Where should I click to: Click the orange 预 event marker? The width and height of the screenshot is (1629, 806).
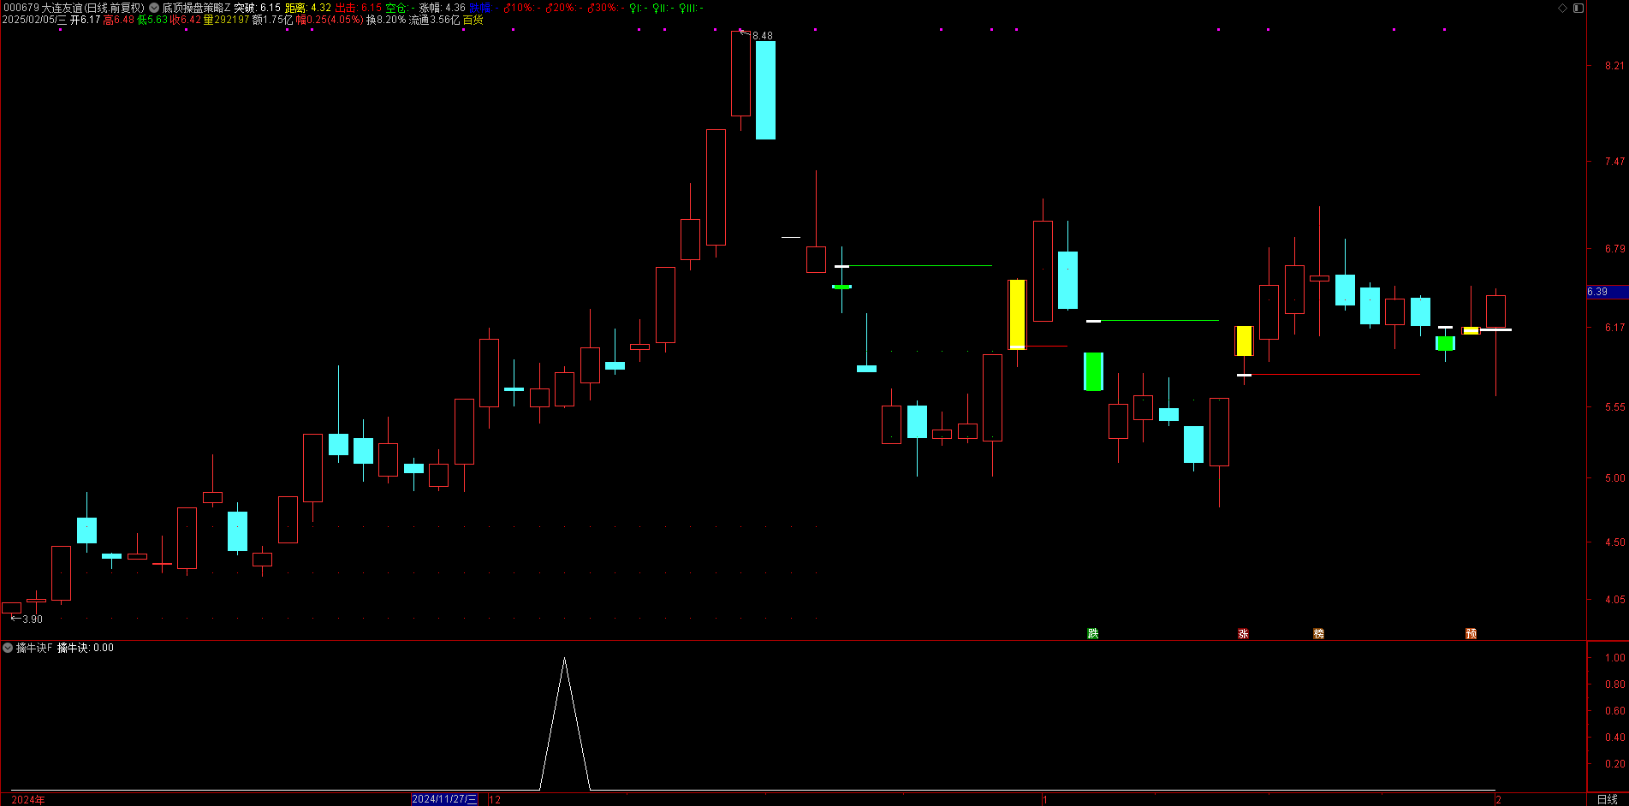1471,633
